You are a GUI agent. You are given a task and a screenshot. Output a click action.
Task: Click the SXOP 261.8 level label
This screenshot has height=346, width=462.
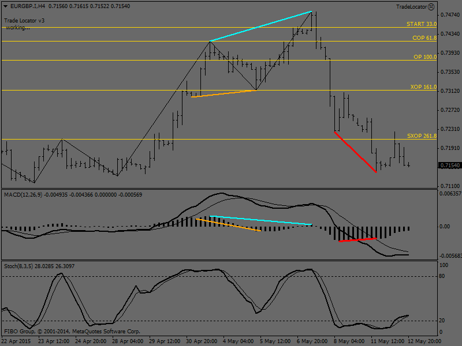(422, 136)
